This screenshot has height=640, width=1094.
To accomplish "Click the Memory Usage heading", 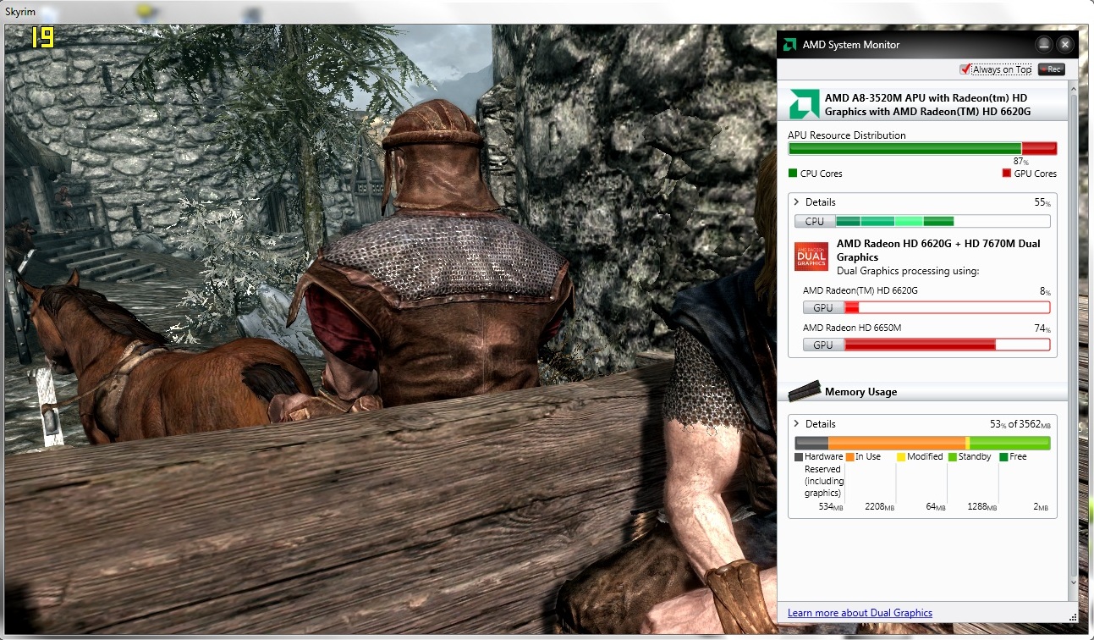I will [x=860, y=392].
